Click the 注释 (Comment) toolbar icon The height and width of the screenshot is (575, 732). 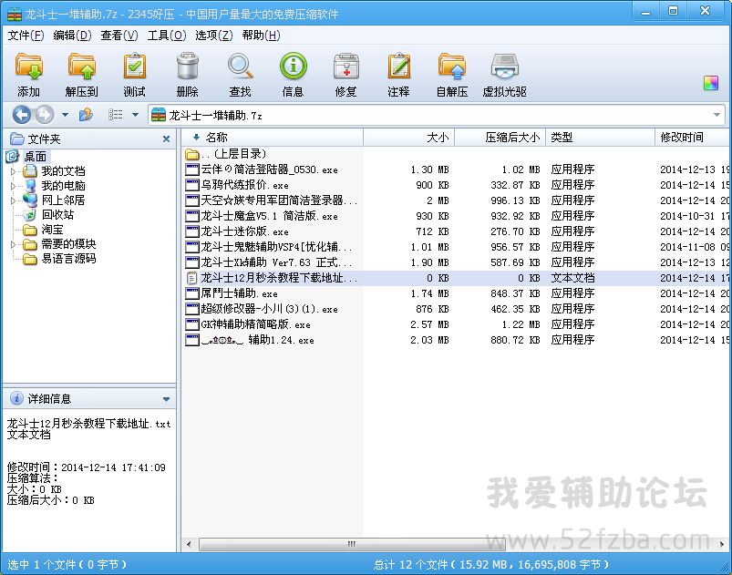point(398,67)
